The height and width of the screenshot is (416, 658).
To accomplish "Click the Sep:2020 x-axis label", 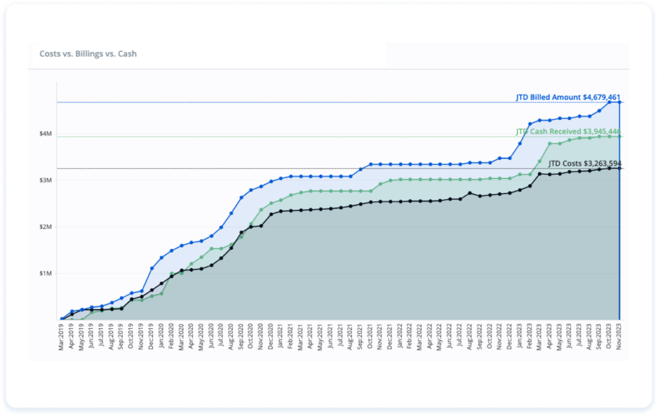I will coord(240,337).
